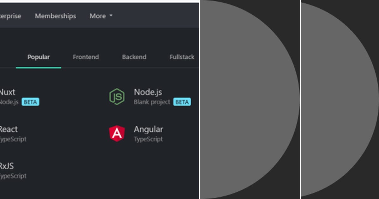
Task: Click the Memberships navigation link
Action: click(55, 16)
